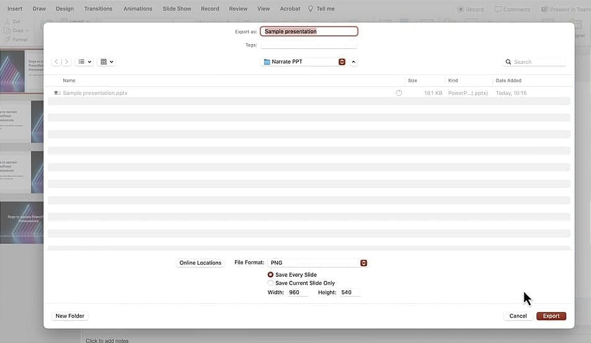
Task: Open the Draw ribbon tab
Action: (x=39, y=9)
